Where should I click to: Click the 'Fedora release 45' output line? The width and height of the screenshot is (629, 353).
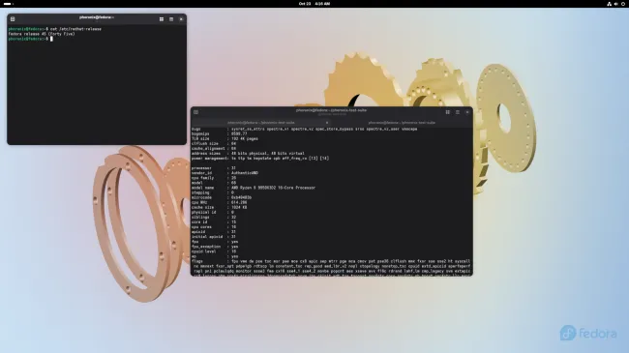(42, 34)
